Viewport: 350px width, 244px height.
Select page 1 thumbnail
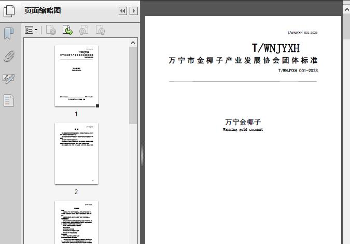(x=76, y=76)
